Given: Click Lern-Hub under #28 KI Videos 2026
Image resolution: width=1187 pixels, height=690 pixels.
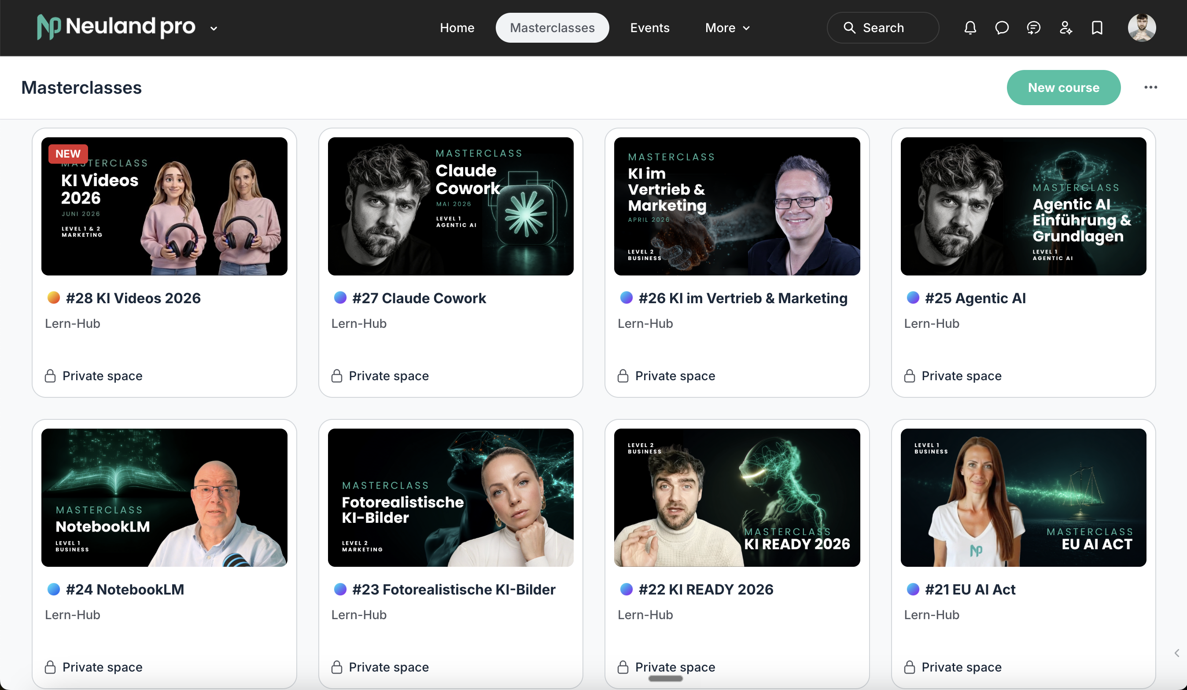Looking at the screenshot, I should click(x=73, y=323).
